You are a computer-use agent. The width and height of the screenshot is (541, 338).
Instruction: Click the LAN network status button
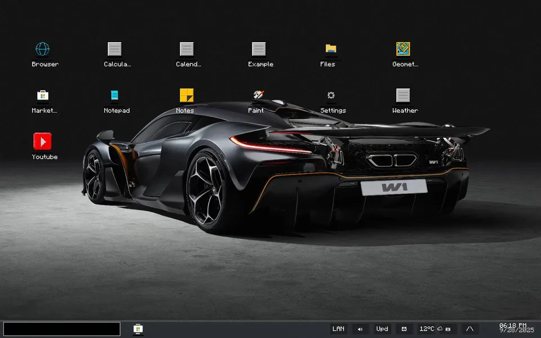point(338,329)
